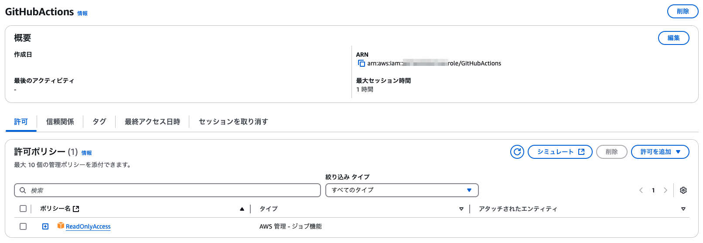Screen dimensions: 703x243
Task: Go to the next page of policies
Action: [x=665, y=190]
